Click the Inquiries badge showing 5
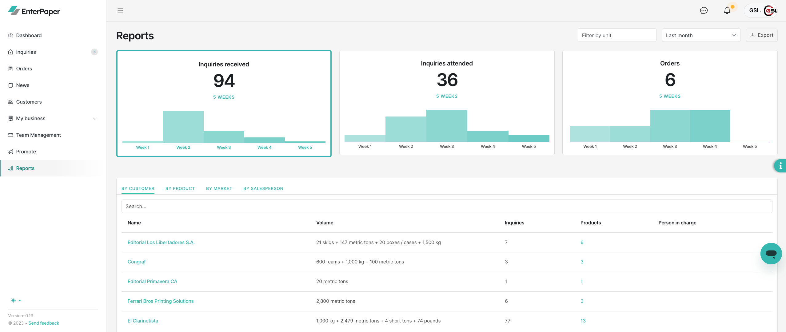 tap(94, 52)
